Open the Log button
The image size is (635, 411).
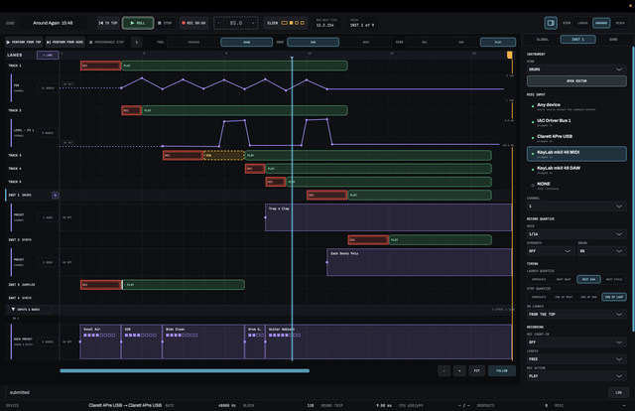point(618,392)
